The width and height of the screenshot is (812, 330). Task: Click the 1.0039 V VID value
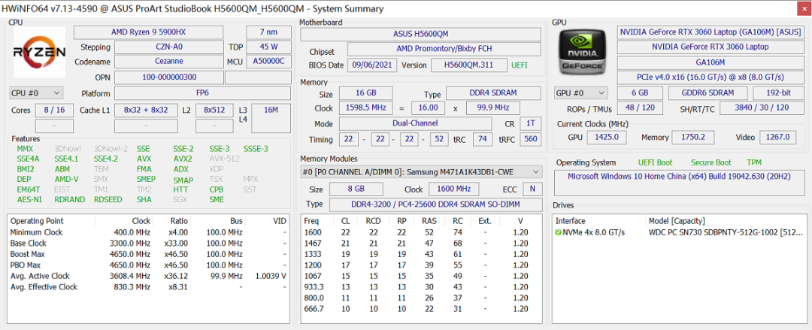click(x=271, y=276)
